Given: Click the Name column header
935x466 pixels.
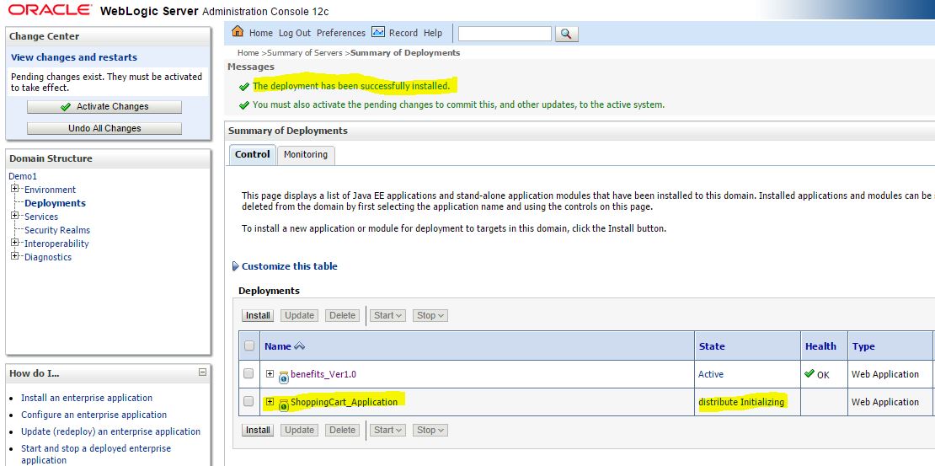Looking at the screenshot, I should click(278, 346).
